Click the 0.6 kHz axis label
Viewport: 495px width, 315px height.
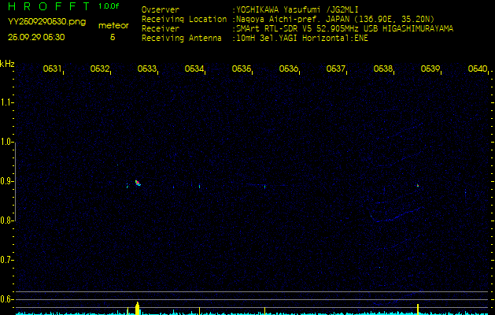6,299
